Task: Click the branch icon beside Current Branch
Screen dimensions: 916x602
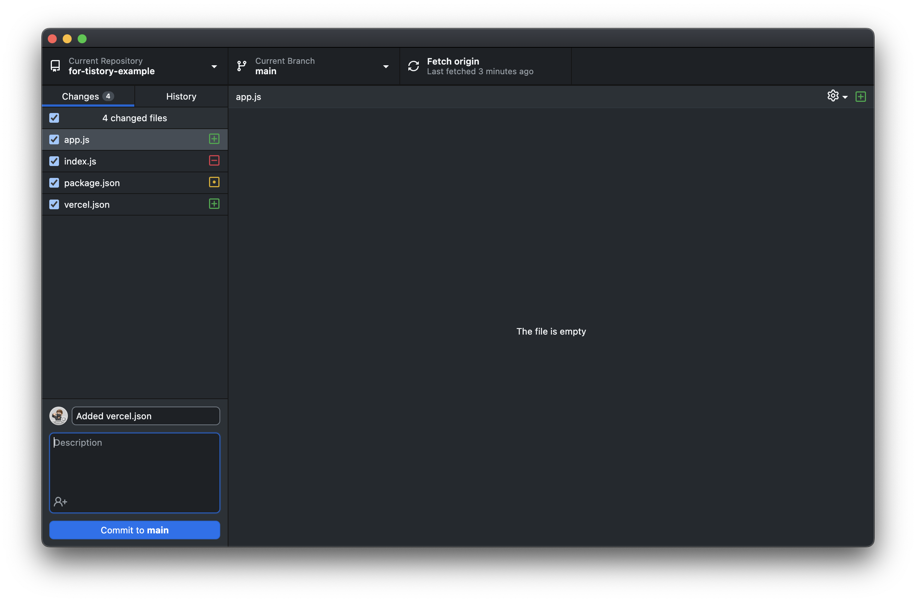Action: click(242, 66)
